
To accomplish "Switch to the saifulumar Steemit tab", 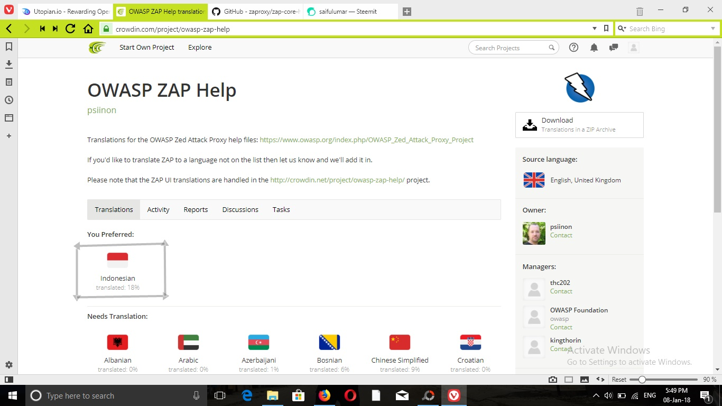I will 351,12.
